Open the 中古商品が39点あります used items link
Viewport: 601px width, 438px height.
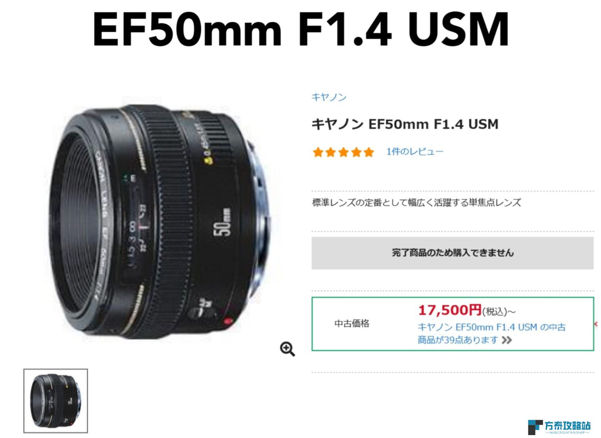coord(492,334)
